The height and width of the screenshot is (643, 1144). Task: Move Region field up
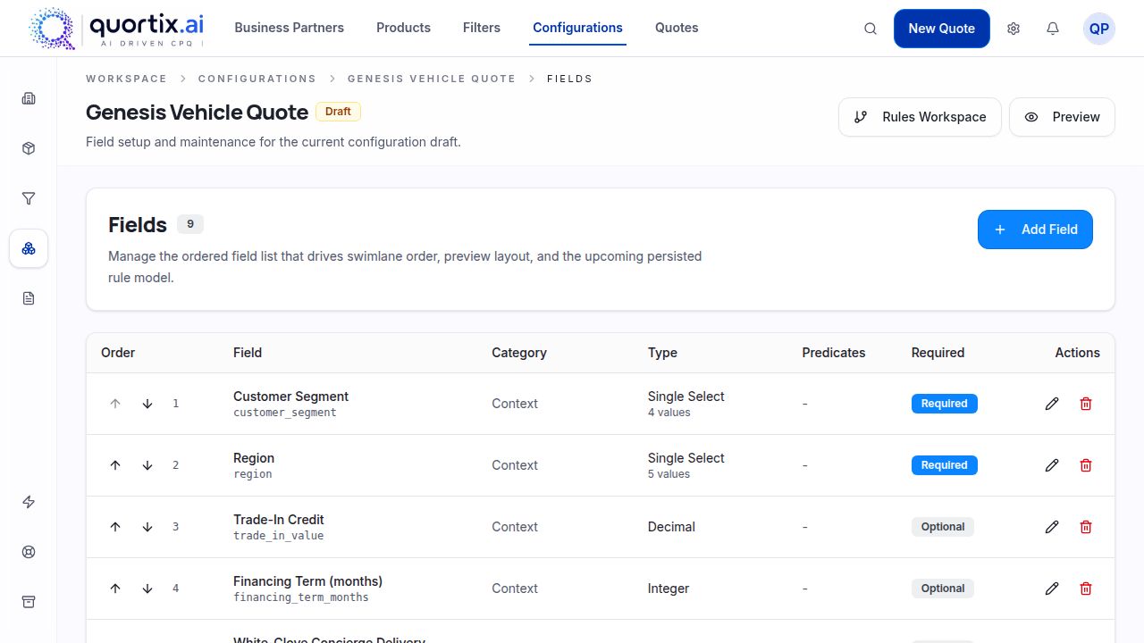click(x=115, y=465)
